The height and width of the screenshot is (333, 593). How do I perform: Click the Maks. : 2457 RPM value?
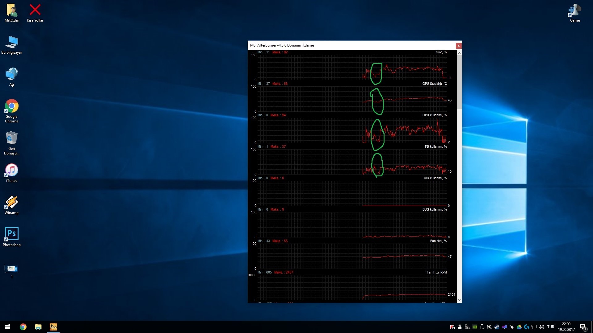284,273
